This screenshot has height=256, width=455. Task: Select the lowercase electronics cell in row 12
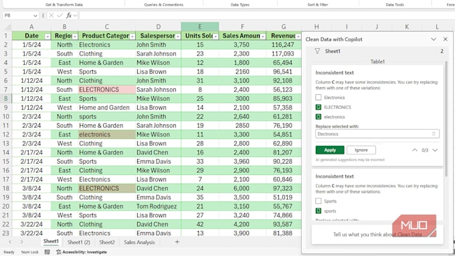pos(107,134)
